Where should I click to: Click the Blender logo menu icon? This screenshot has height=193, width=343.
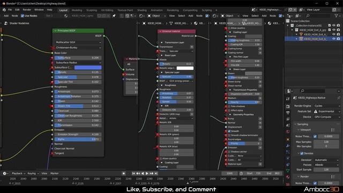[x=4, y=10]
